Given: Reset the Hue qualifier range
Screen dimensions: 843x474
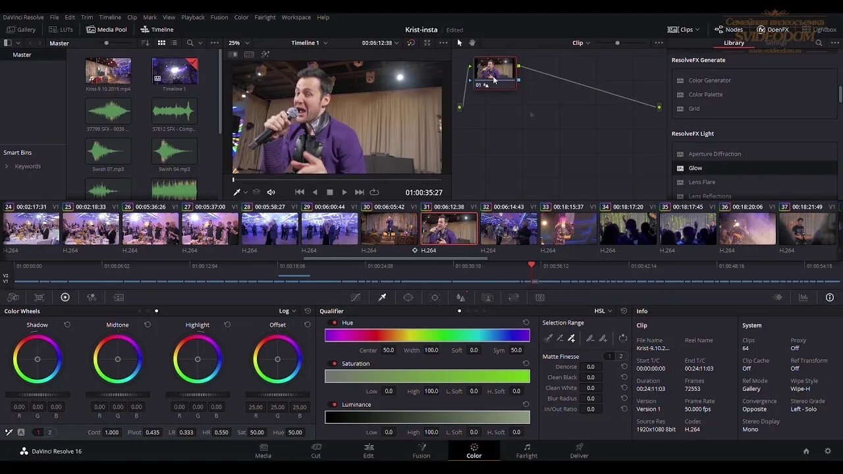Looking at the screenshot, I should click(526, 323).
